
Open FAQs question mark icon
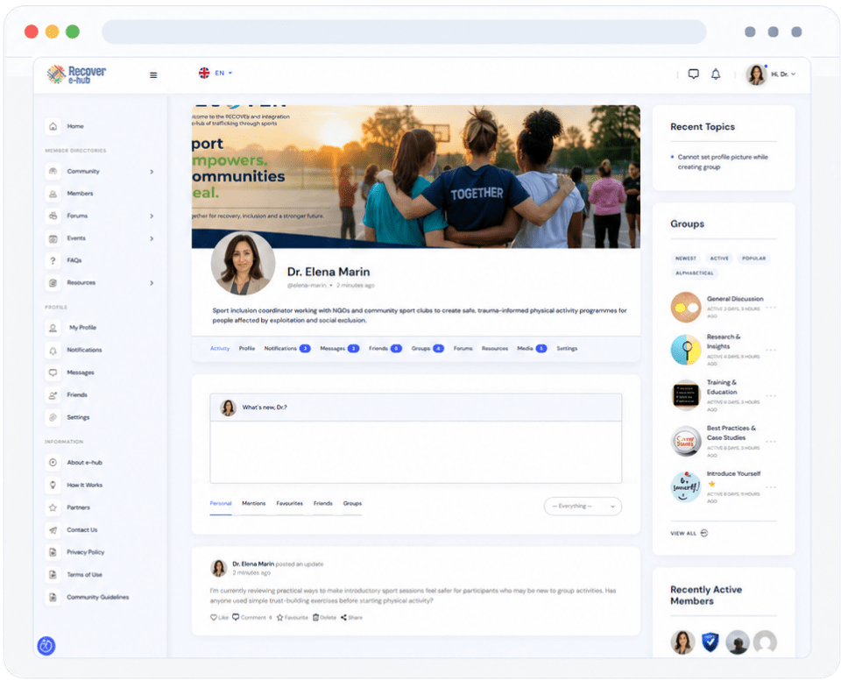pos(53,260)
